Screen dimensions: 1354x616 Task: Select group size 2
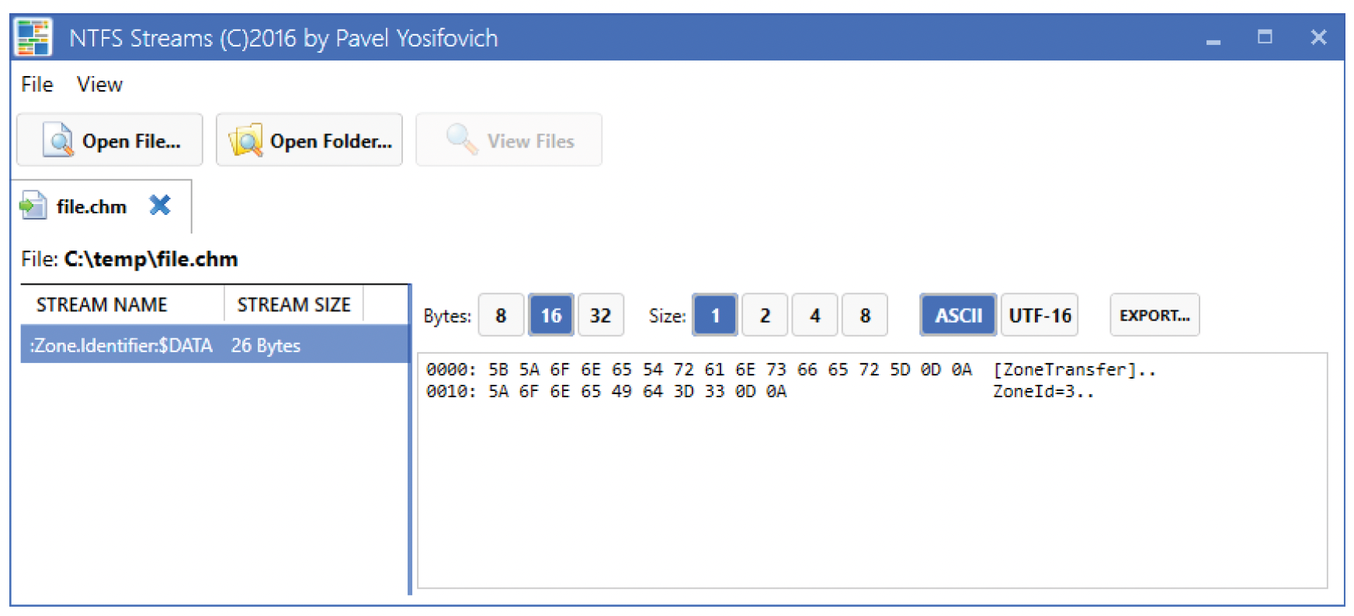[x=765, y=315]
